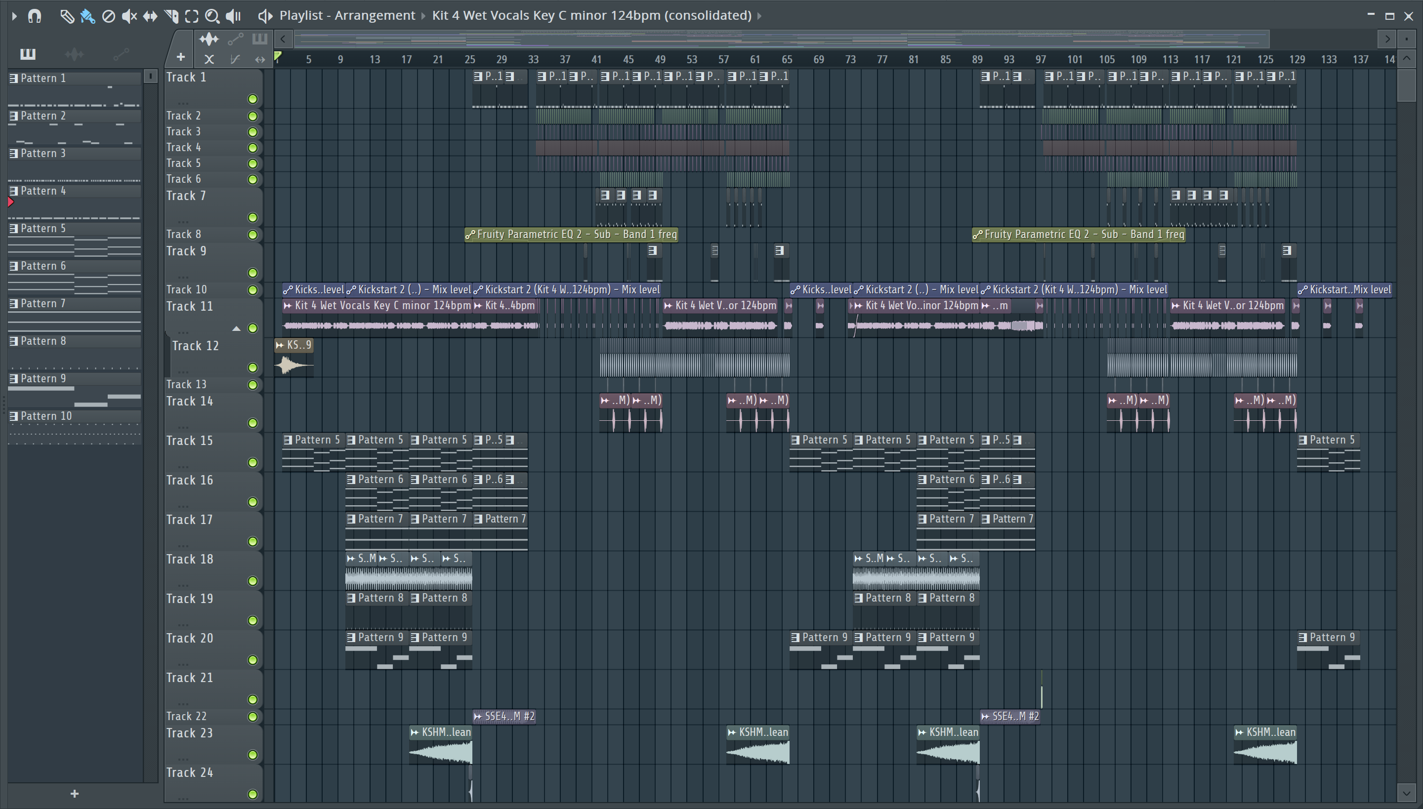Screen dimensions: 1423x809
Task: Open menu of first Pattern 5 clip on Track 15
Action: pos(288,440)
